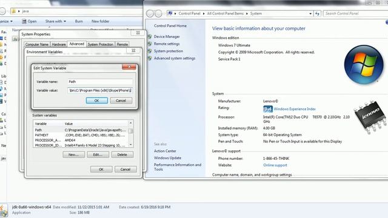Switch to the Computer Name tab
This screenshot has height=218, width=388.
click(x=37, y=44)
